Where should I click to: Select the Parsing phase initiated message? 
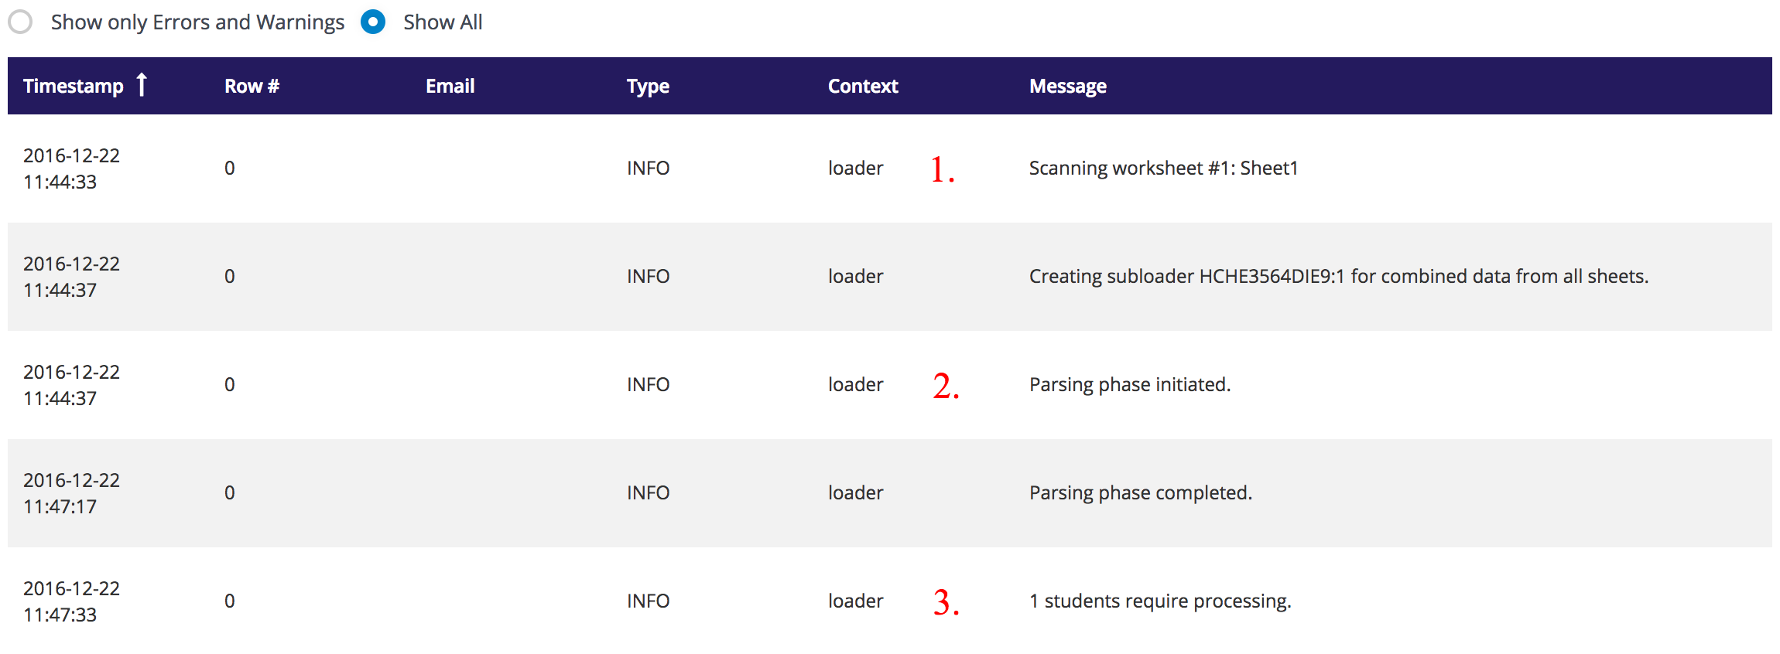[1129, 384]
